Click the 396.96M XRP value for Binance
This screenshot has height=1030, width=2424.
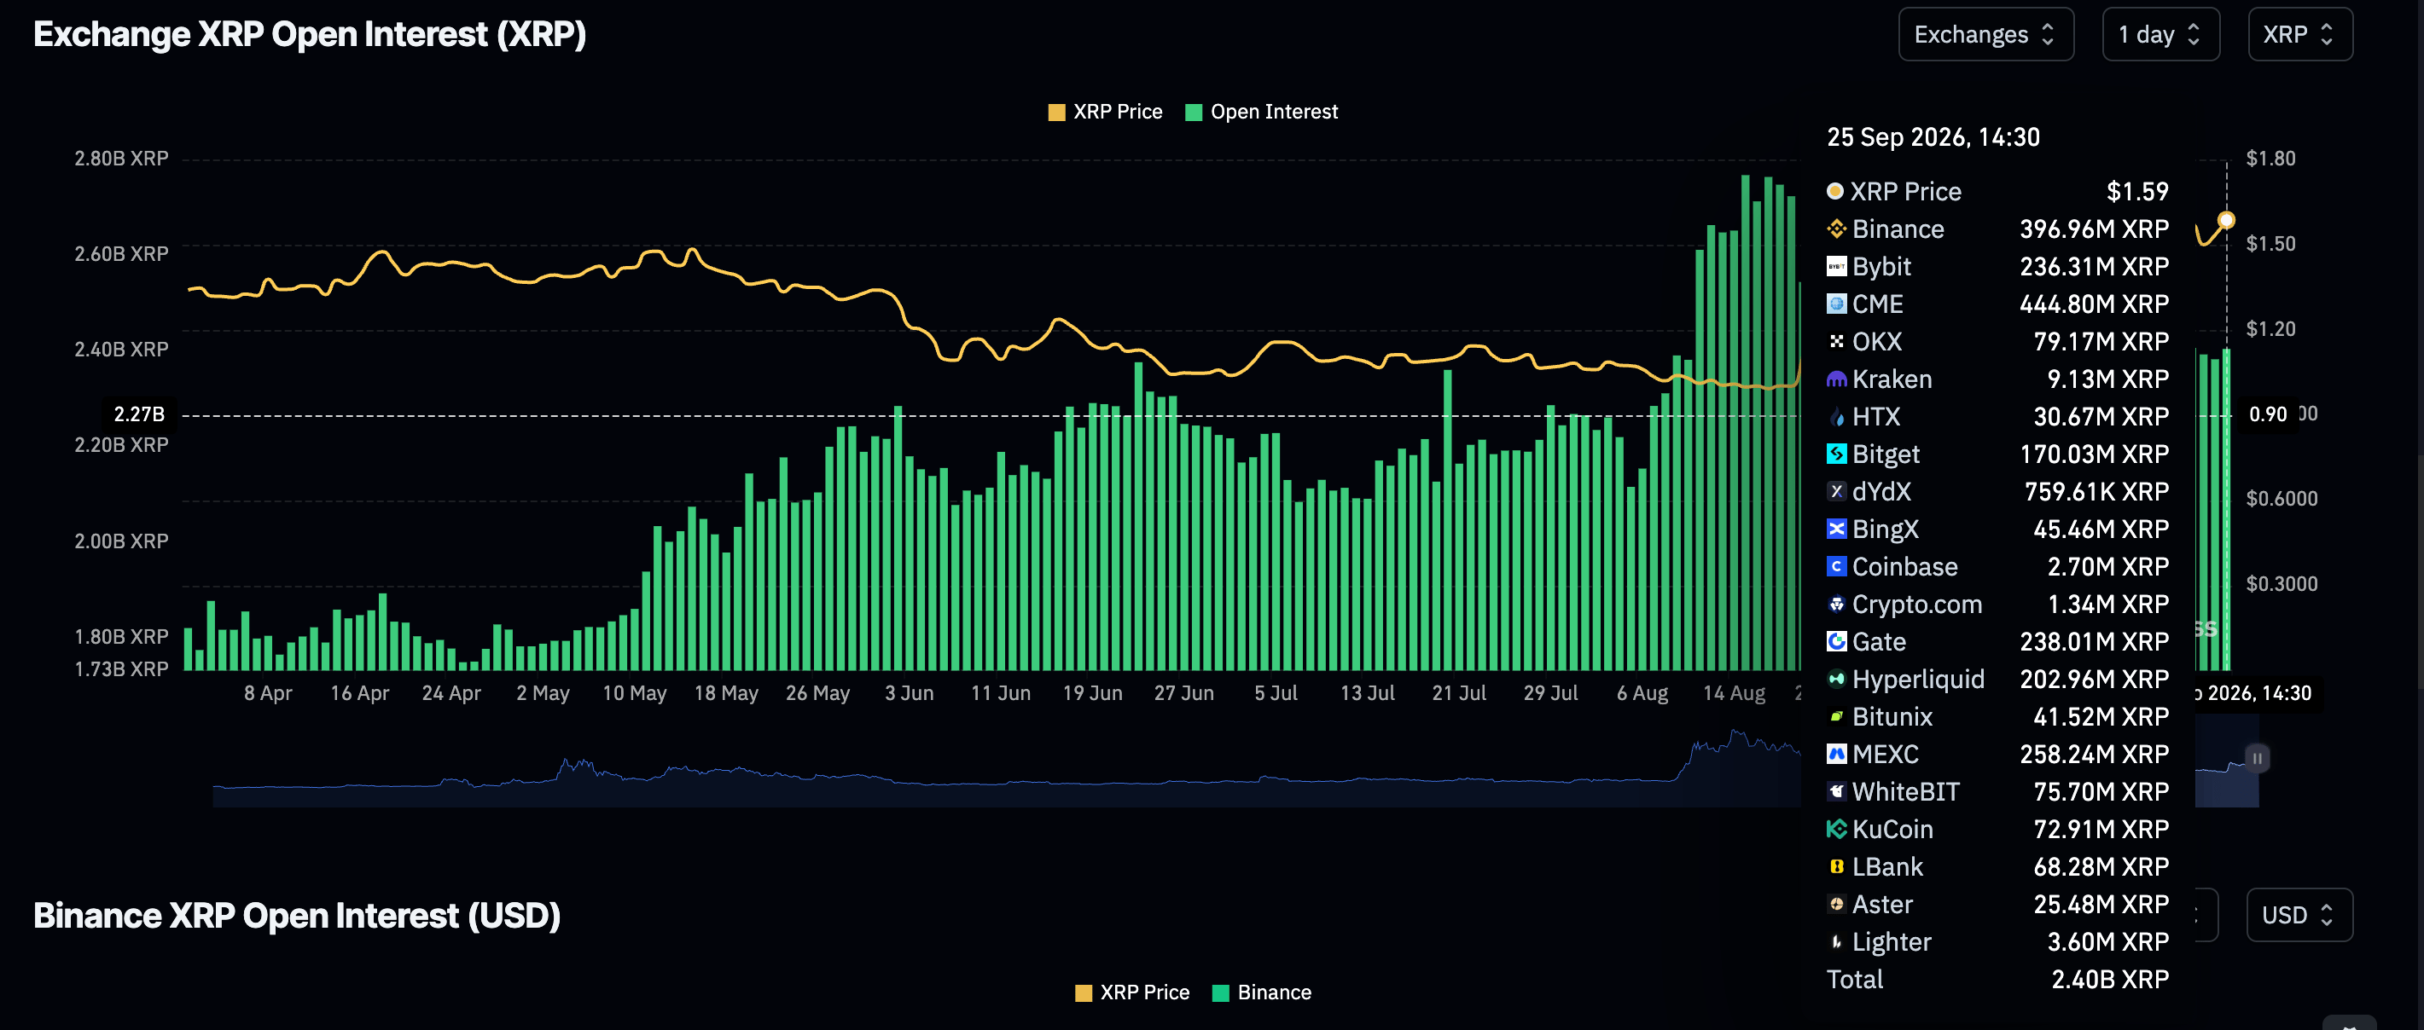pos(2094,229)
